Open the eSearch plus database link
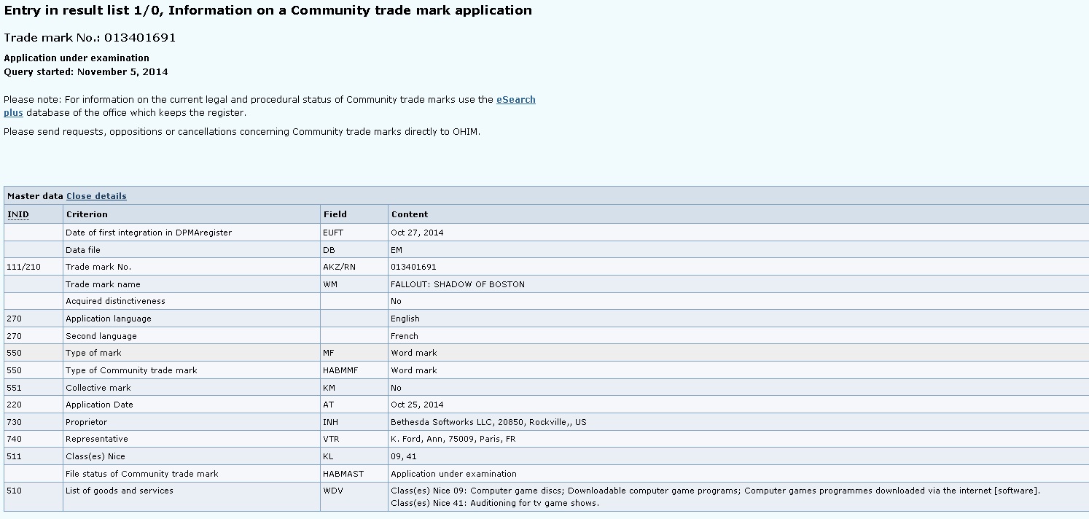Screen dimensions: 1089x519 [516, 100]
